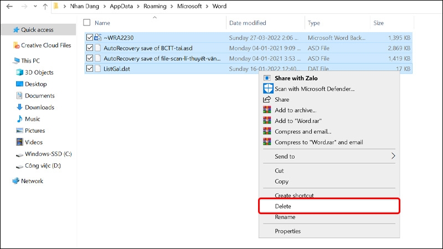
Task: Sort by Date modified column
Action: click(248, 23)
